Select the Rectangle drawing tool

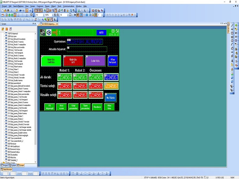pyautogui.click(x=232, y=33)
